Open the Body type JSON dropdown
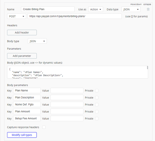This screenshot has height=141, width=155. click(37, 41)
